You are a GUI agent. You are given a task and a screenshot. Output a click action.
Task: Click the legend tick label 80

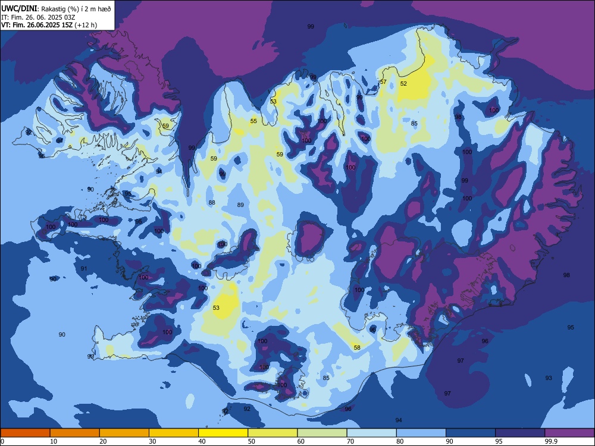[x=400, y=441]
